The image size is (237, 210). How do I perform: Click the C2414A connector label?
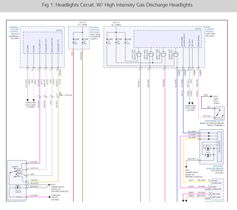coord(60,73)
